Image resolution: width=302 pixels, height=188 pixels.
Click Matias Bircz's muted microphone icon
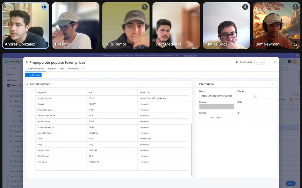point(245,7)
